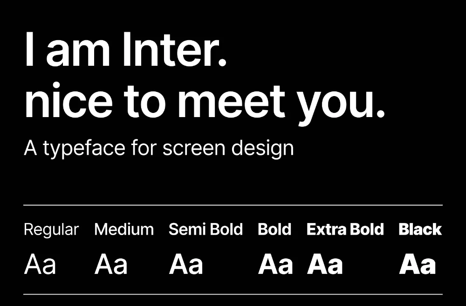Select the Medium weight label
466x306 pixels.
tap(124, 229)
